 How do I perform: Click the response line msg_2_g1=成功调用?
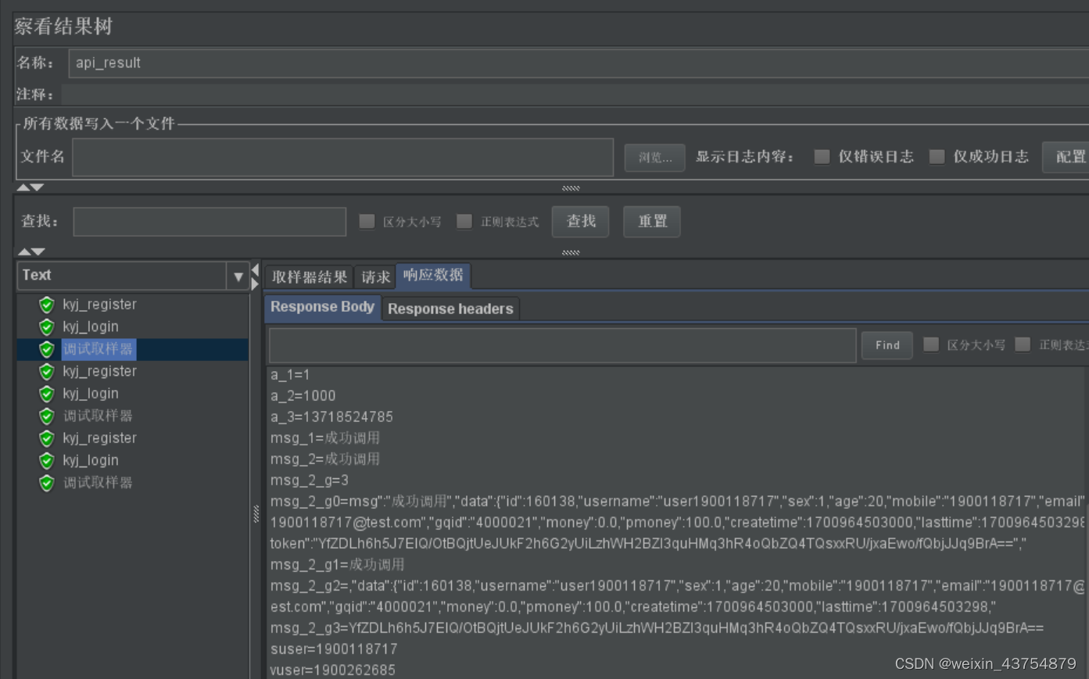point(337,565)
